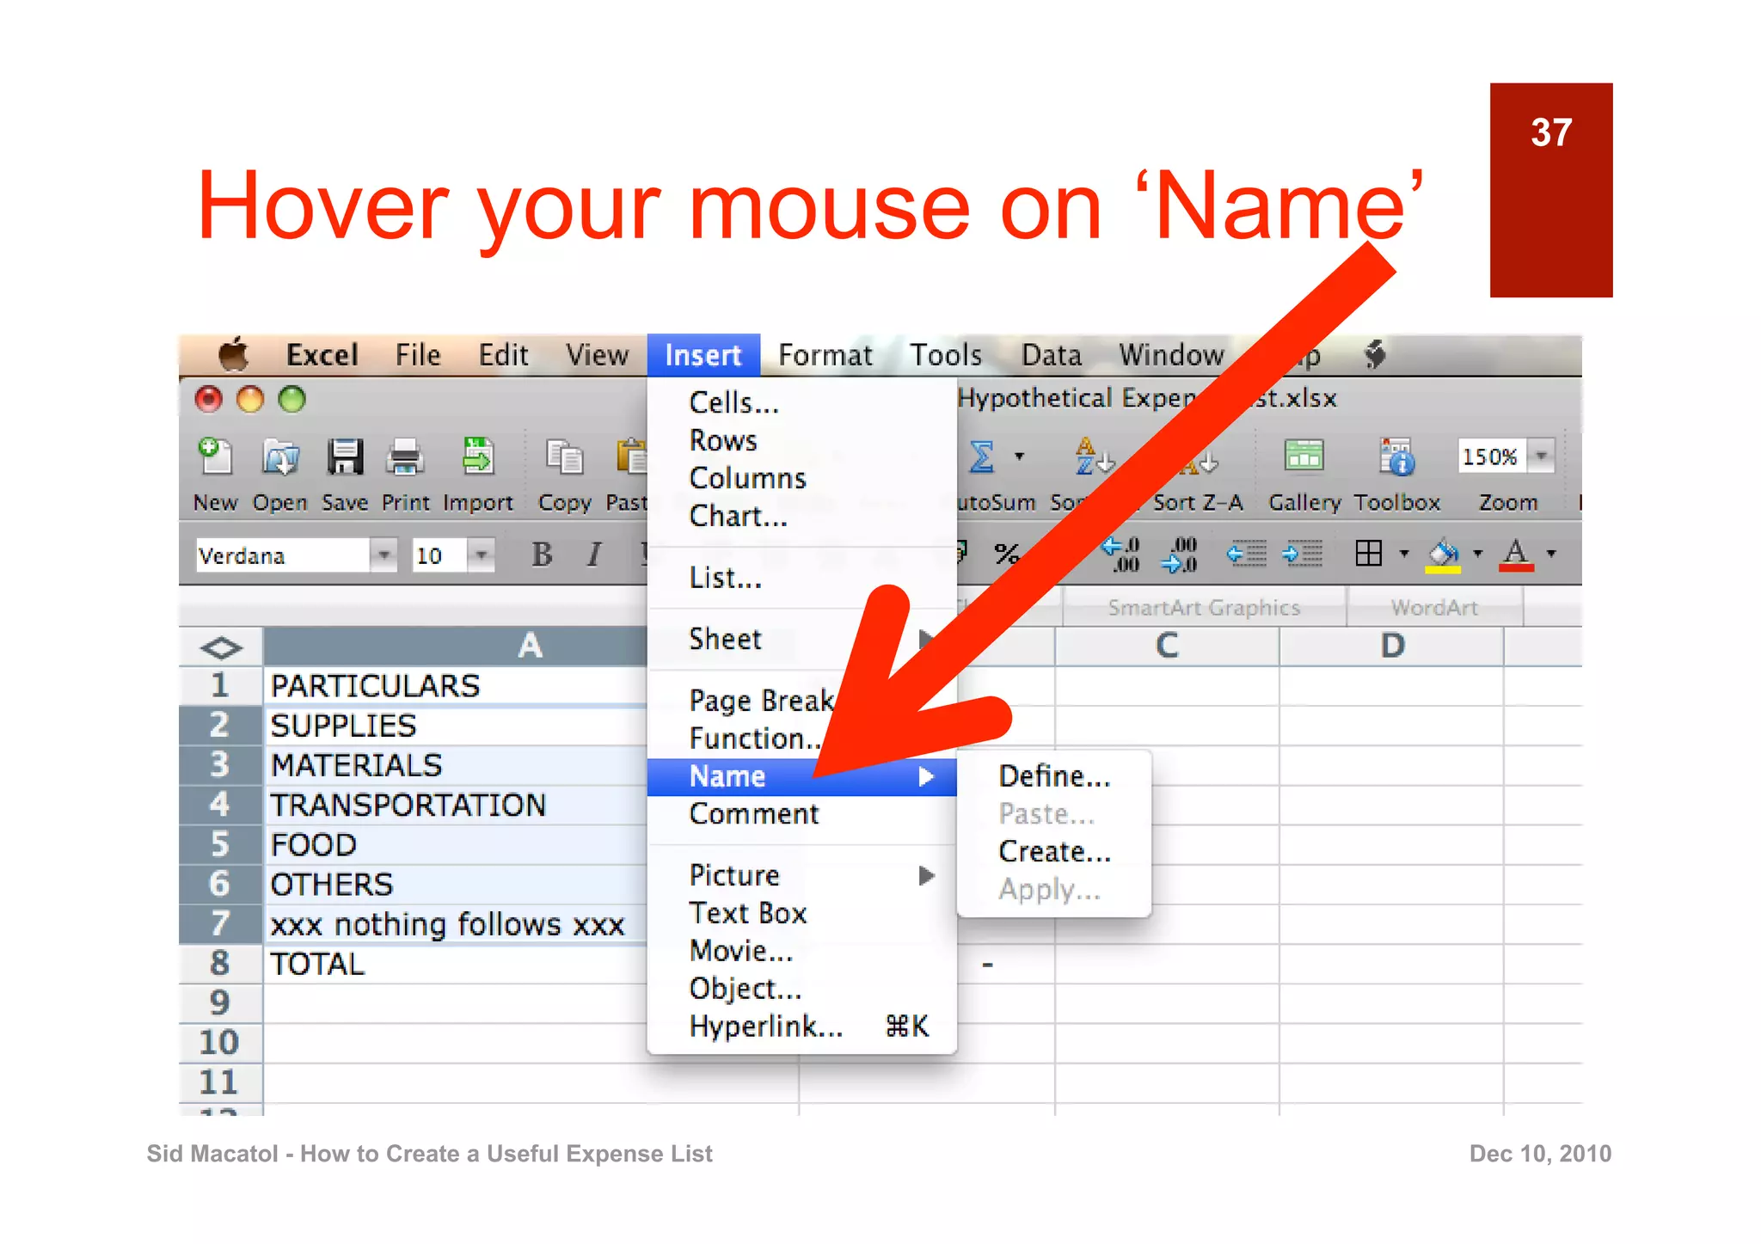Screen dimensions: 1761x1244
Task: Click the AutoSum sigma icon
Action: [x=982, y=457]
